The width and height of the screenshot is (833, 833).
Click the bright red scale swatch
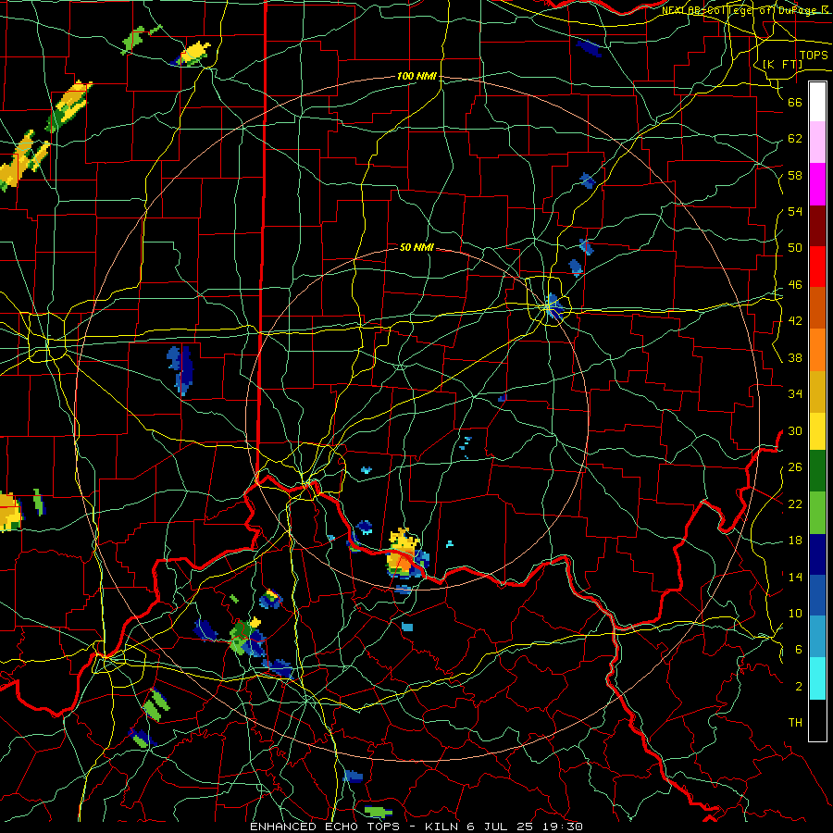[x=817, y=267]
